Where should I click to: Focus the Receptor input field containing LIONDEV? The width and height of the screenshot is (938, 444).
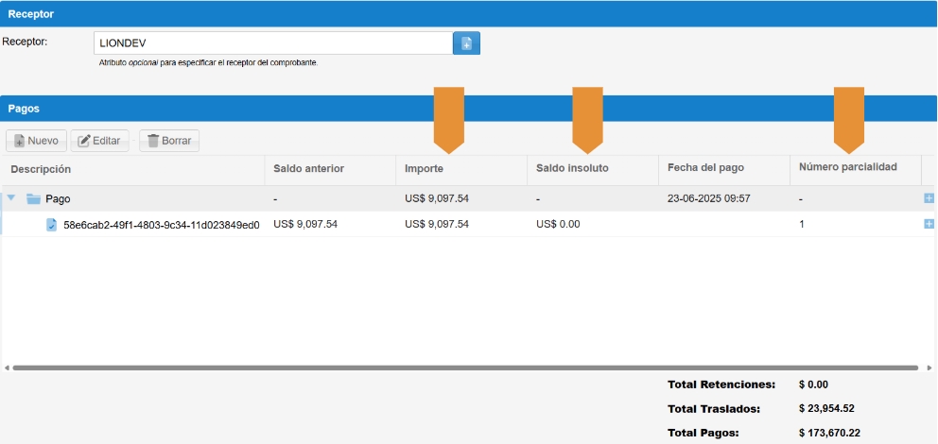[x=272, y=43]
